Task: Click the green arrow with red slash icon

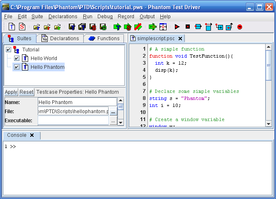Action: (x=138, y=27)
